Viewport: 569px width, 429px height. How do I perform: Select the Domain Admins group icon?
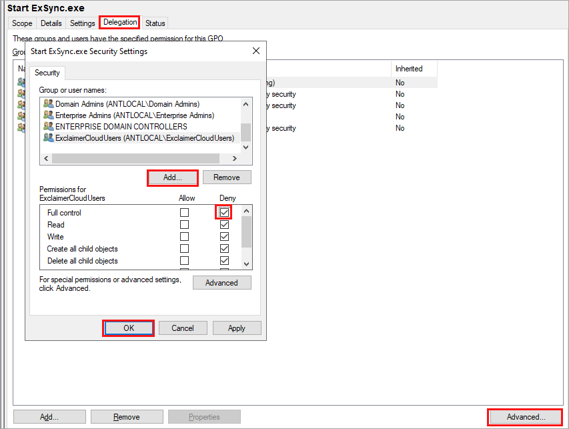tap(48, 103)
